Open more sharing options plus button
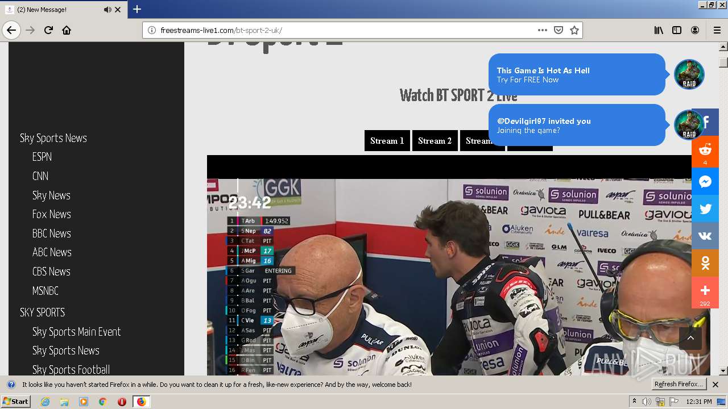 click(705, 293)
